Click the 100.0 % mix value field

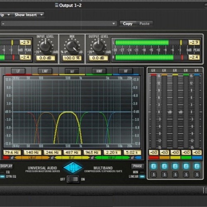72,58
